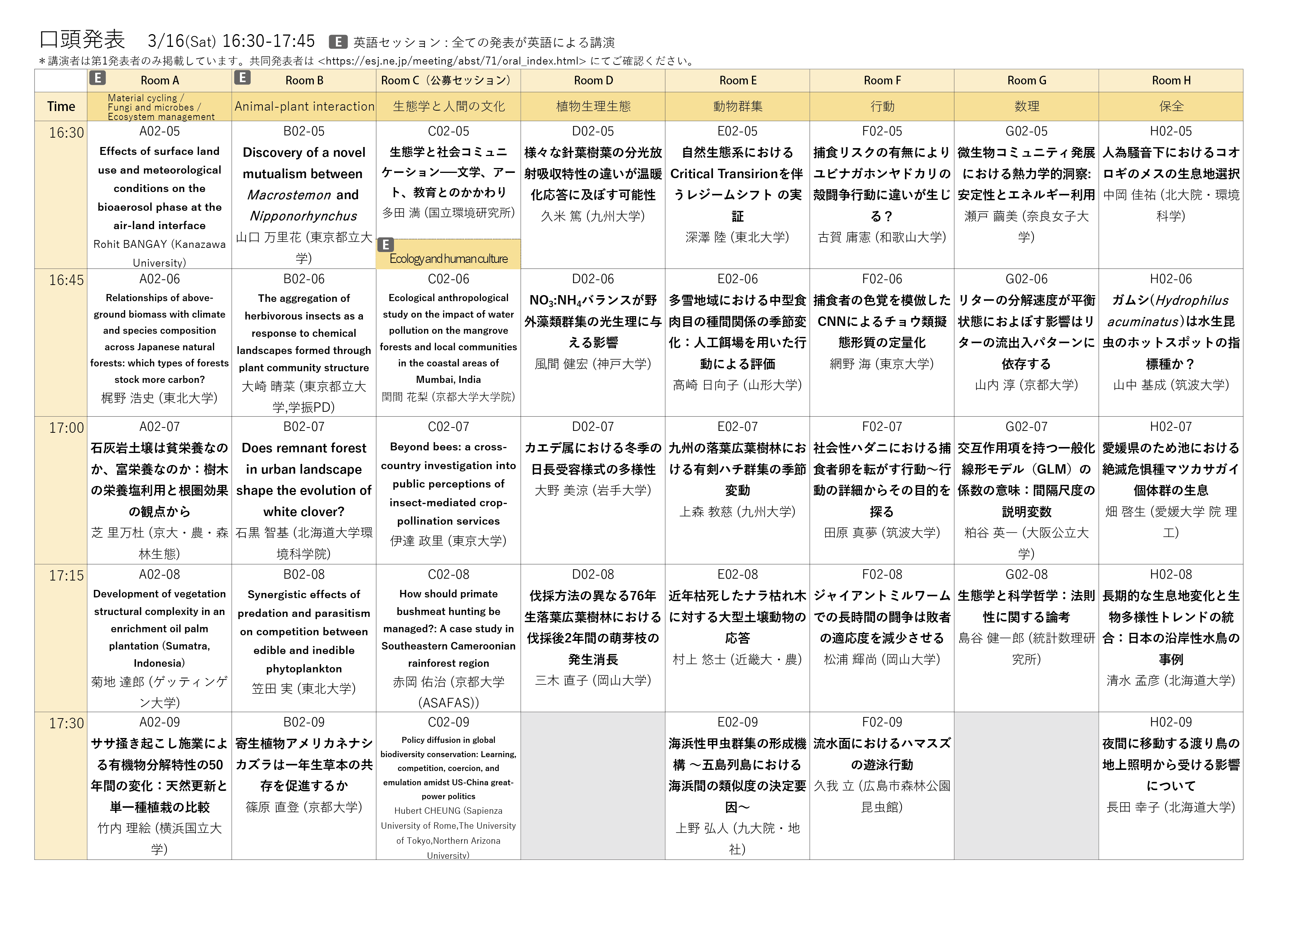Select the 17:30 time slot cell
Image resolution: width=1315 pixels, height=930 pixels.
click(66, 723)
